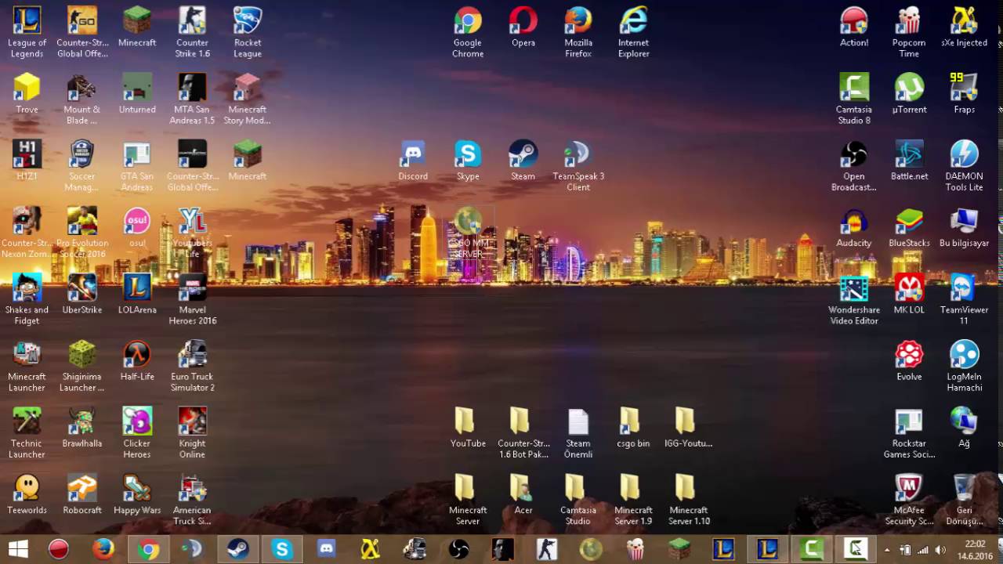The width and height of the screenshot is (1003, 564).
Task: Launch Opera browser from desktop
Action: pyautogui.click(x=523, y=27)
